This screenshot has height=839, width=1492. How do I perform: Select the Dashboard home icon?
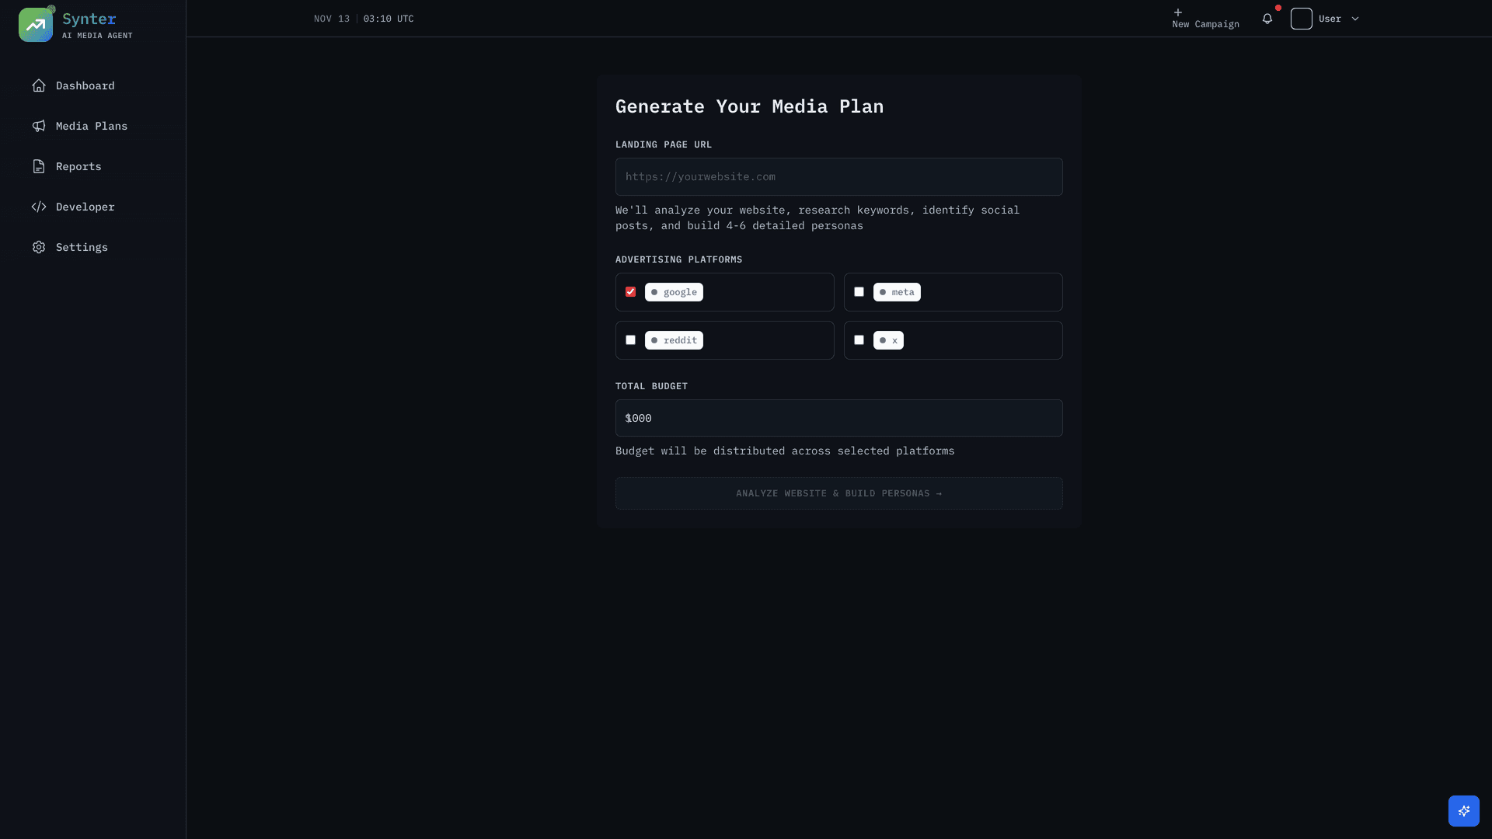40,85
